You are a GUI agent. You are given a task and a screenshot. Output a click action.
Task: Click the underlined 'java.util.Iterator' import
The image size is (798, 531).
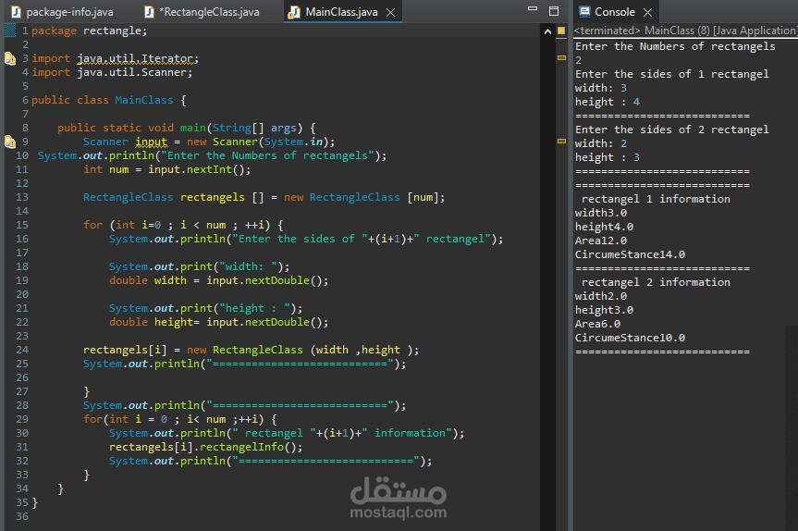pyautogui.click(x=135, y=58)
